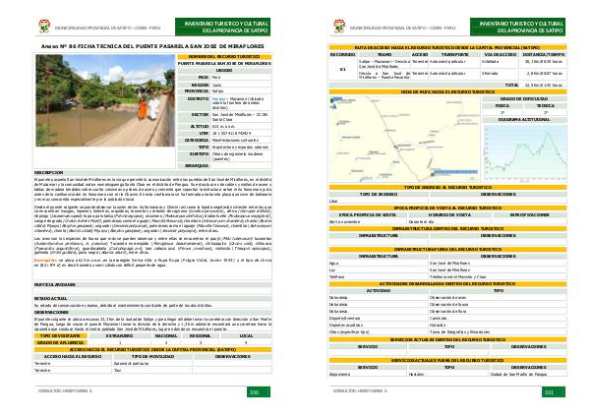Image resolution: width=590 pixels, height=417 pixels.
Task: Select the 'Anexo N° 86 FICHA TECNICA' title
Action: (152, 46)
